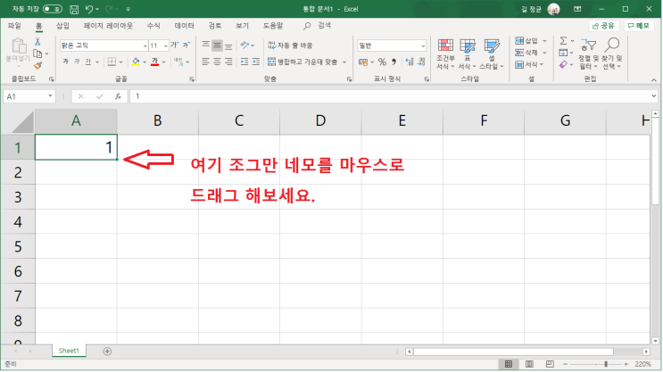Click the Sheet1 sheet tab
663x372 pixels.
click(69, 351)
